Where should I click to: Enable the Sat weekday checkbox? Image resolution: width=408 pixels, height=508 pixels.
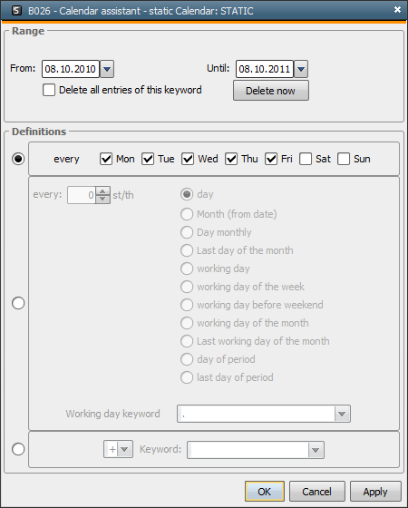point(306,159)
